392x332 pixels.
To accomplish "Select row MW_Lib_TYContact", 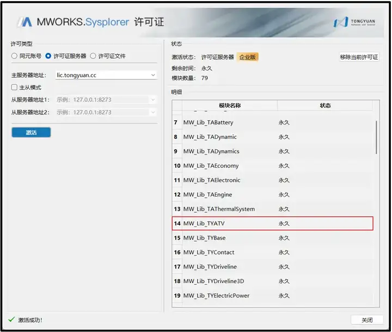I will (x=273, y=253).
